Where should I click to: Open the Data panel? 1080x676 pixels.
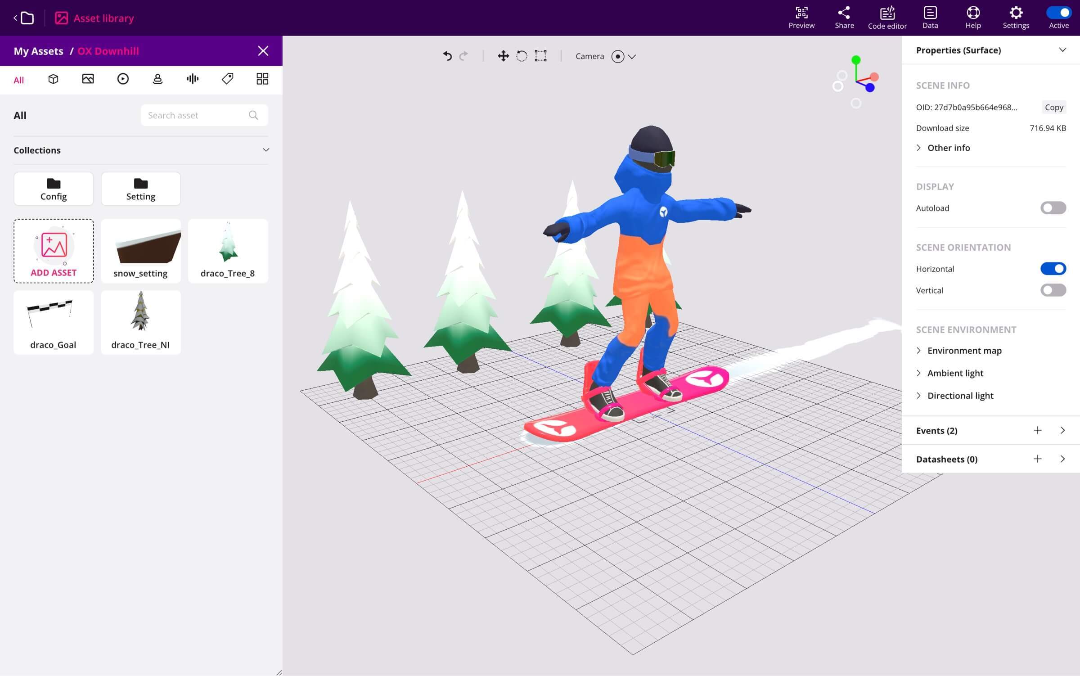point(930,18)
